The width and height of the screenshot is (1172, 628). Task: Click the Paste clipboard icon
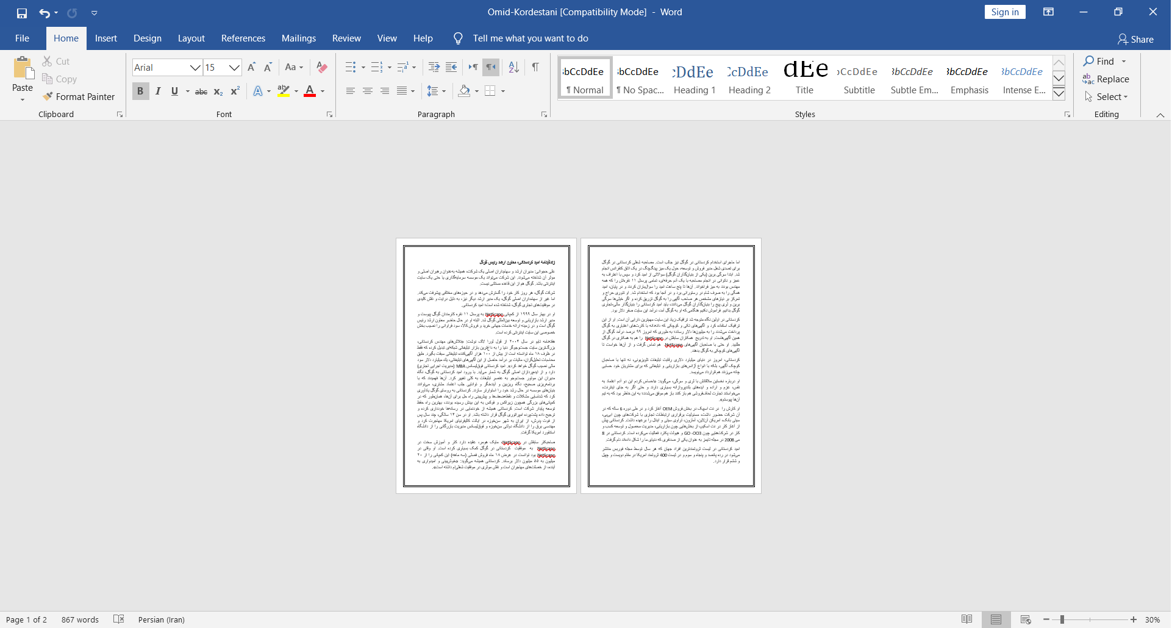[x=23, y=68]
